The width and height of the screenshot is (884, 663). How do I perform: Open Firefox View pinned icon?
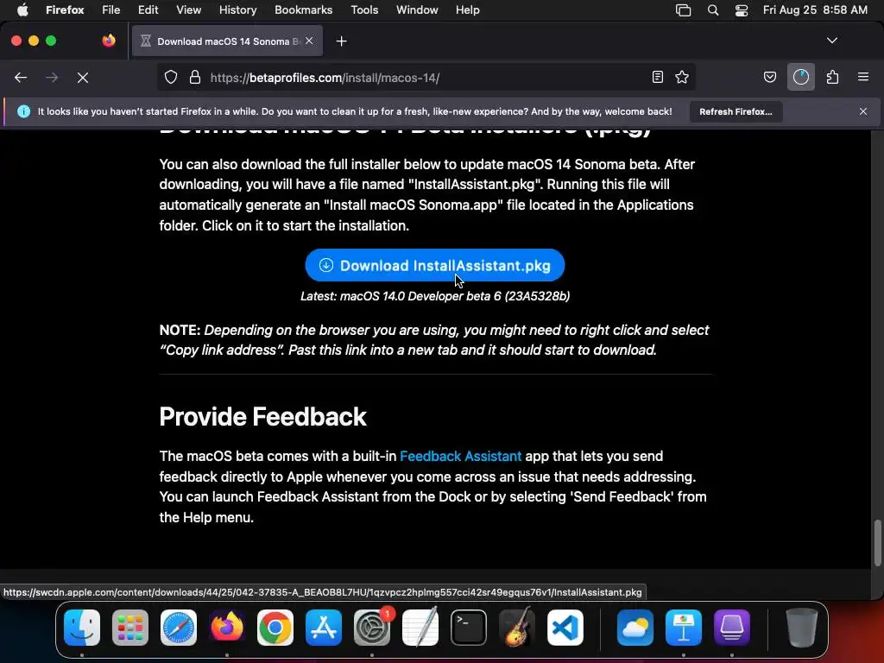point(109,41)
